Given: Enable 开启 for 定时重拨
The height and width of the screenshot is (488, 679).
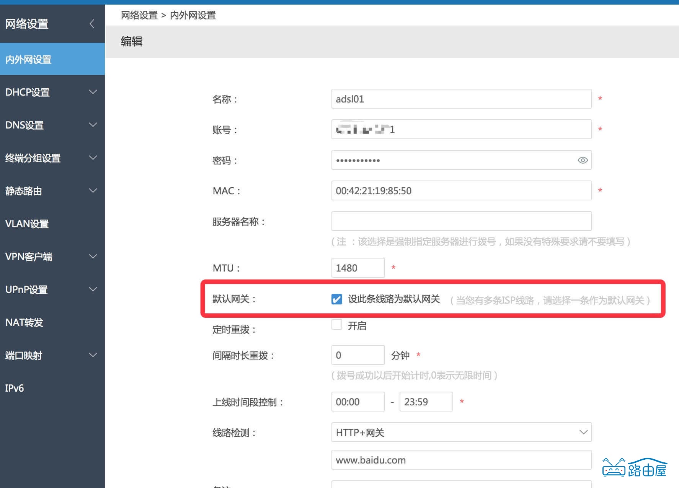Looking at the screenshot, I should pos(337,324).
